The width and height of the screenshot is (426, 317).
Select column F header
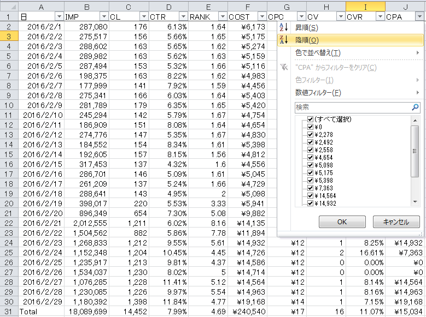click(248, 7)
